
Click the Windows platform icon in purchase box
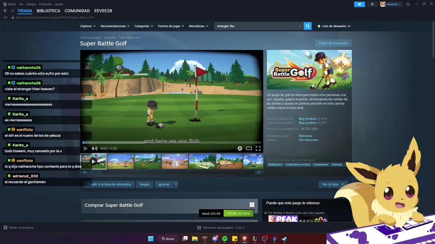point(252,205)
